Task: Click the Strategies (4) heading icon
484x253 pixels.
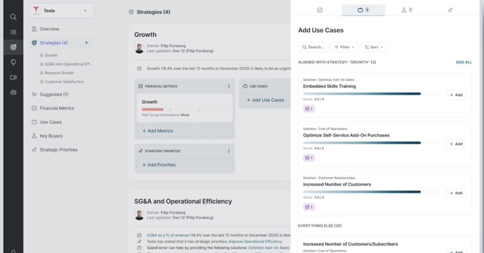Action: [x=131, y=12]
